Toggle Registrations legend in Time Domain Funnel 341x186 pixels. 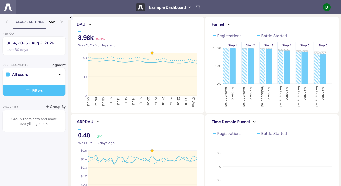[227, 134]
